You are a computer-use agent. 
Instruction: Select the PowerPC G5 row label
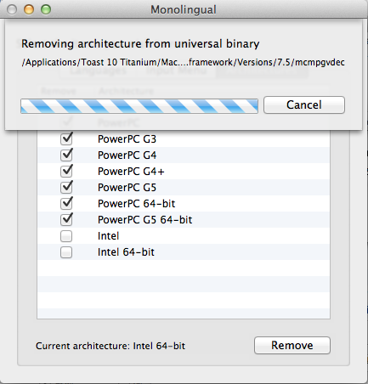pos(127,188)
